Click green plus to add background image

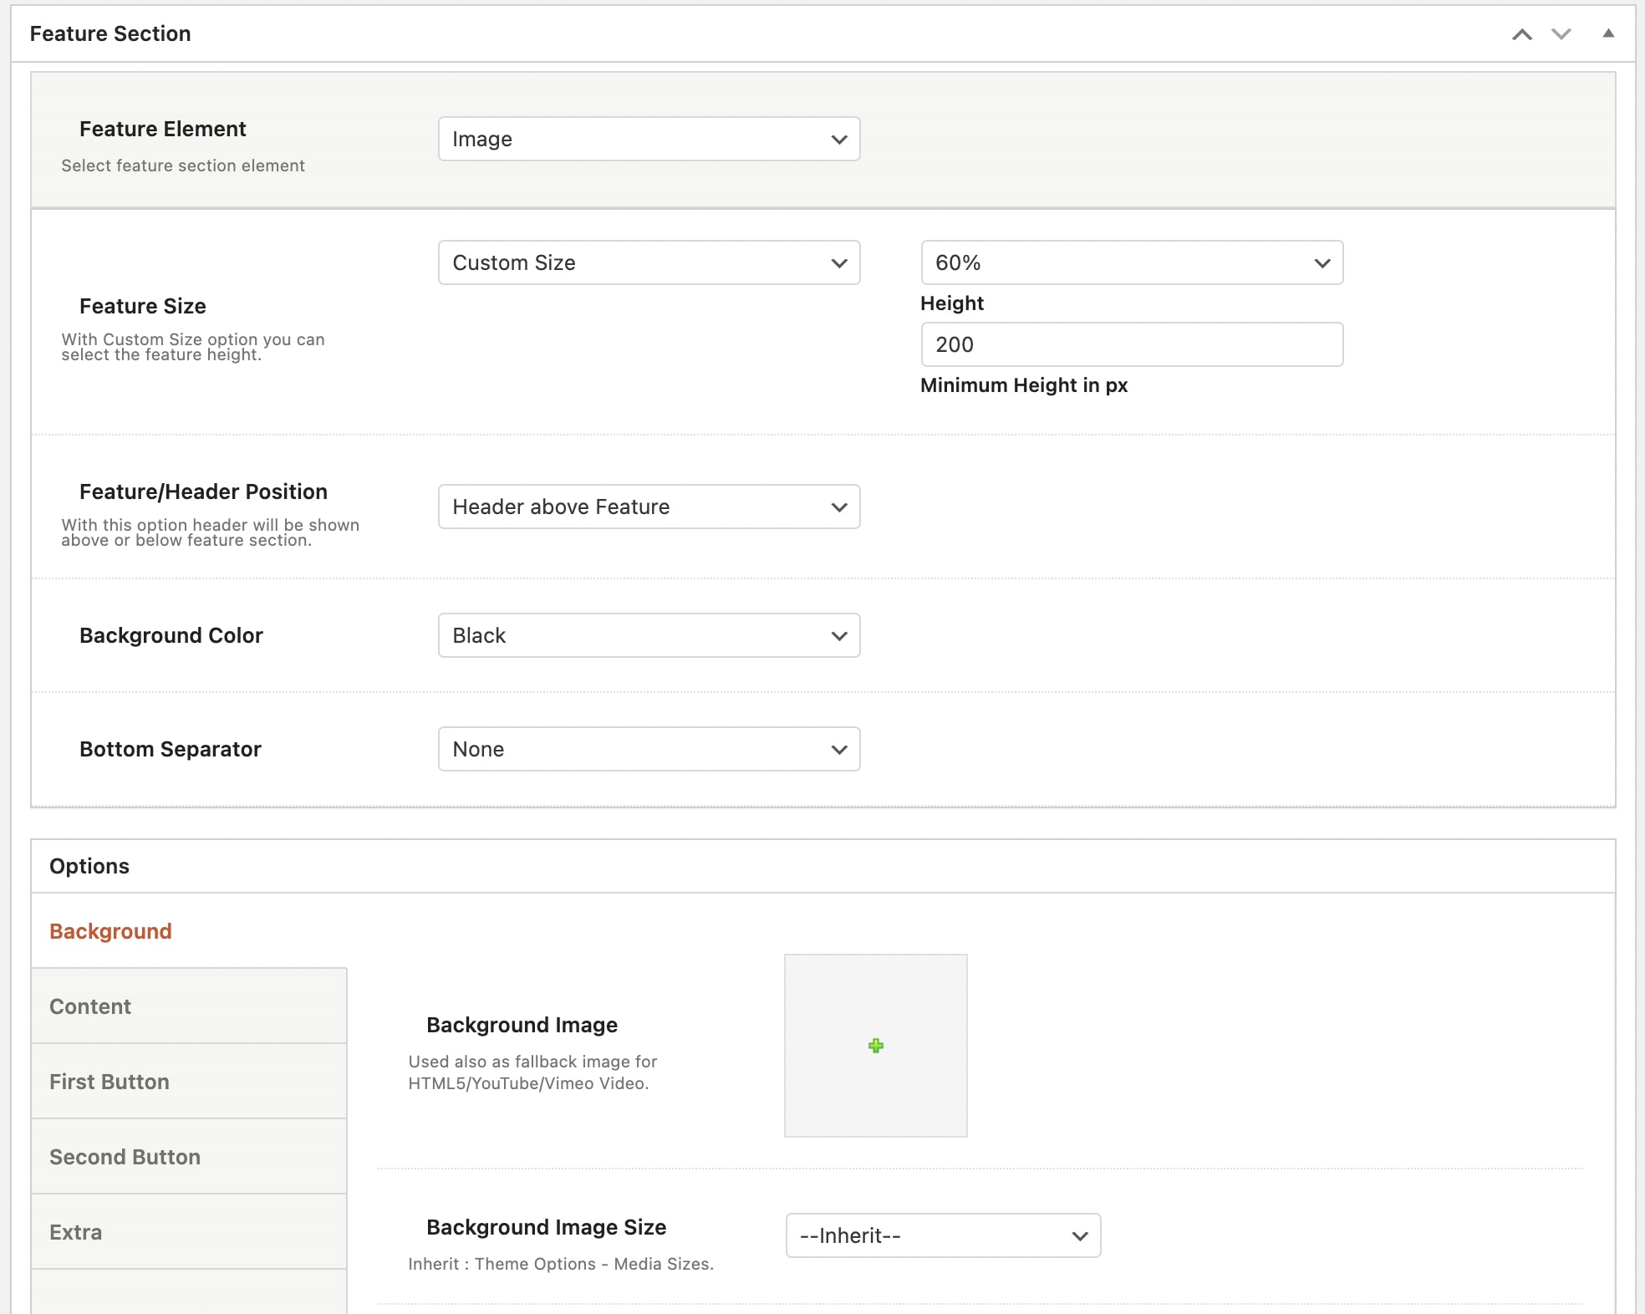875,1046
